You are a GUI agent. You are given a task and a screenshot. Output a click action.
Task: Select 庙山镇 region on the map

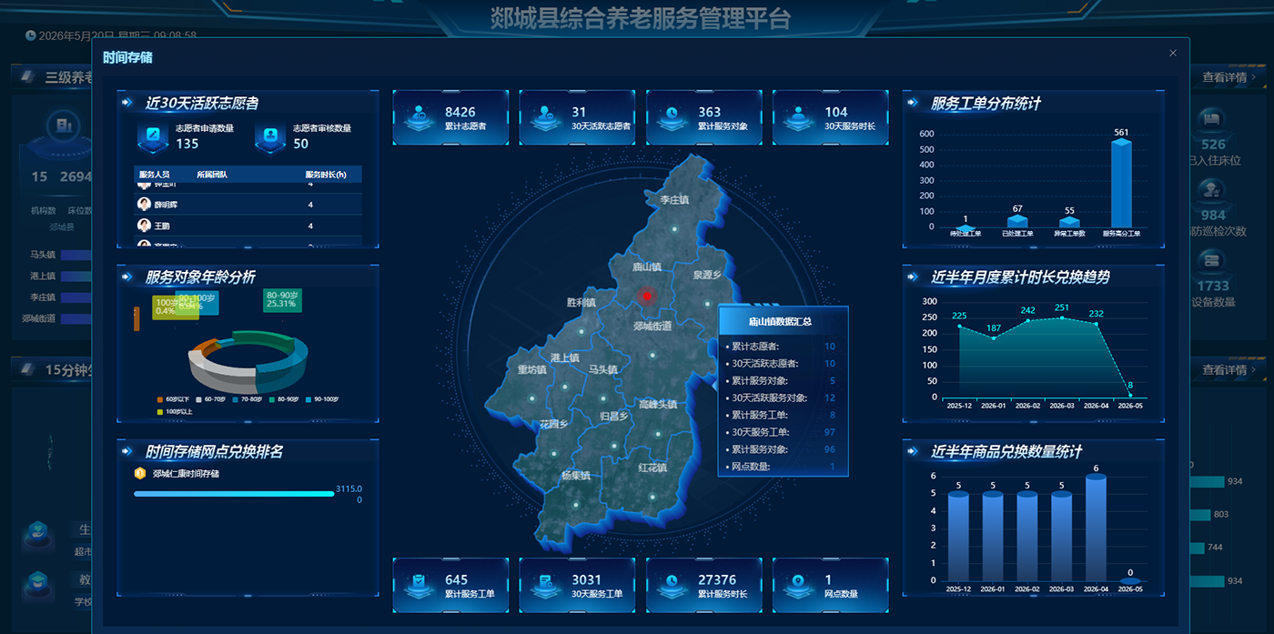point(646,267)
